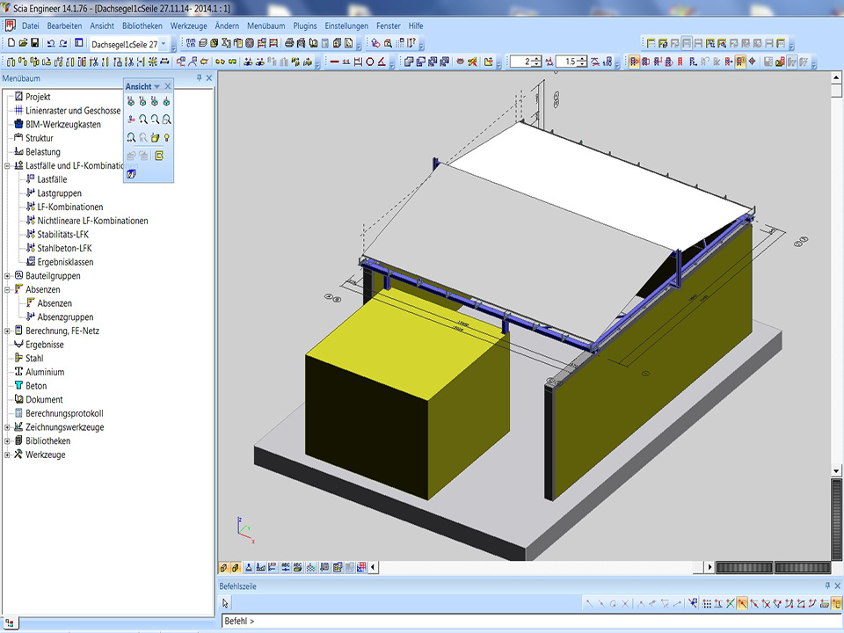Click the Undo arrow in the toolbar
This screenshot has width=844, height=633.
click(x=51, y=43)
